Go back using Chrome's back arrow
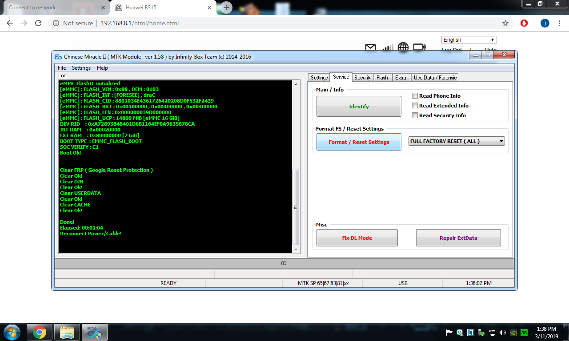This screenshot has height=341, width=569. pyautogui.click(x=10, y=23)
